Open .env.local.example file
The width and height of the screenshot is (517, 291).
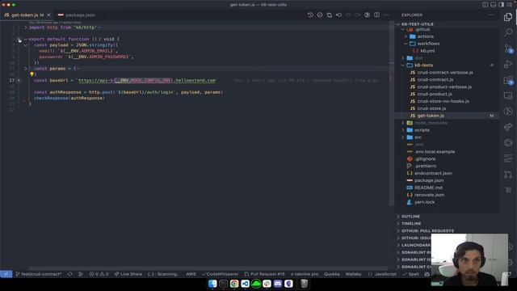pyautogui.click(x=435, y=151)
